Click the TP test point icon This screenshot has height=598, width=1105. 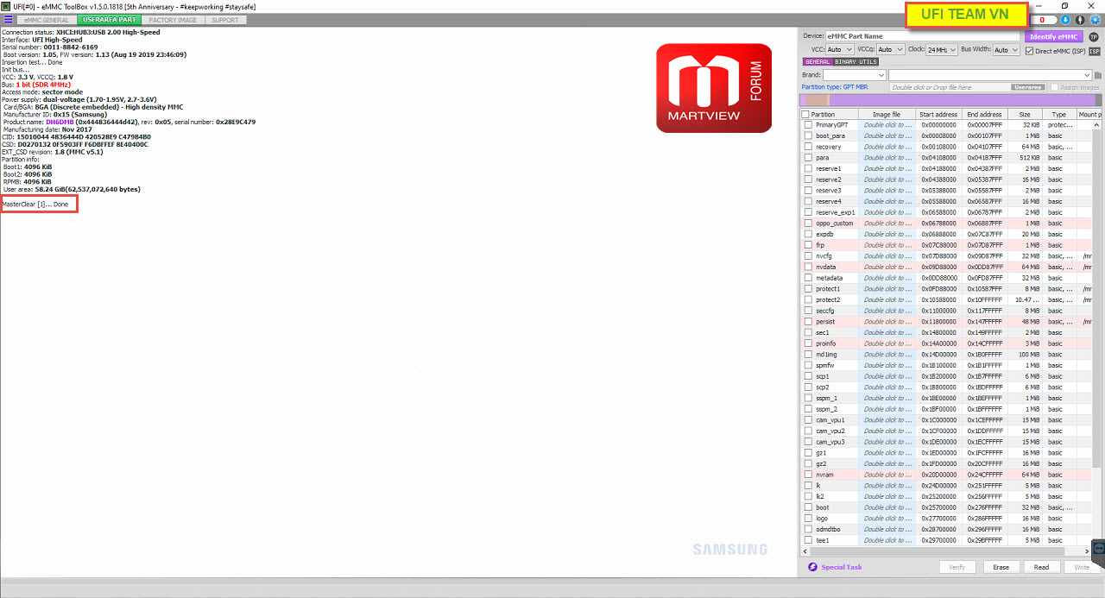click(x=1093, y=36)
